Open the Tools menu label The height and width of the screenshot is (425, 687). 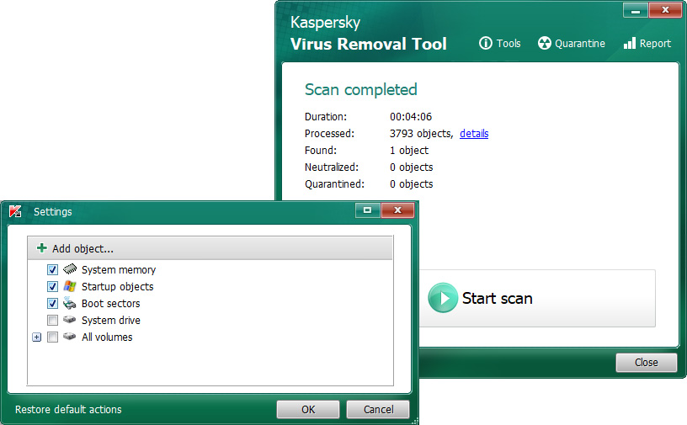[509, 44]
